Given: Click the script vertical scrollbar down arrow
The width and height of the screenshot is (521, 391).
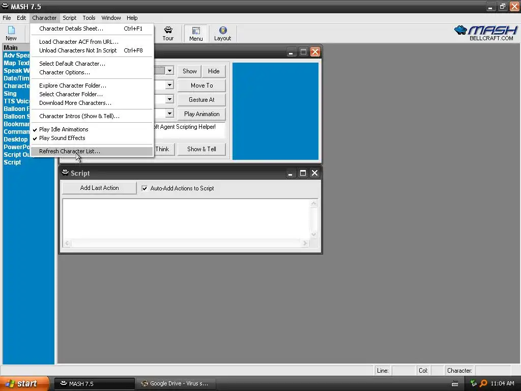Looking at the screenshot, I should pyautogui.click(x=313, y=234).
